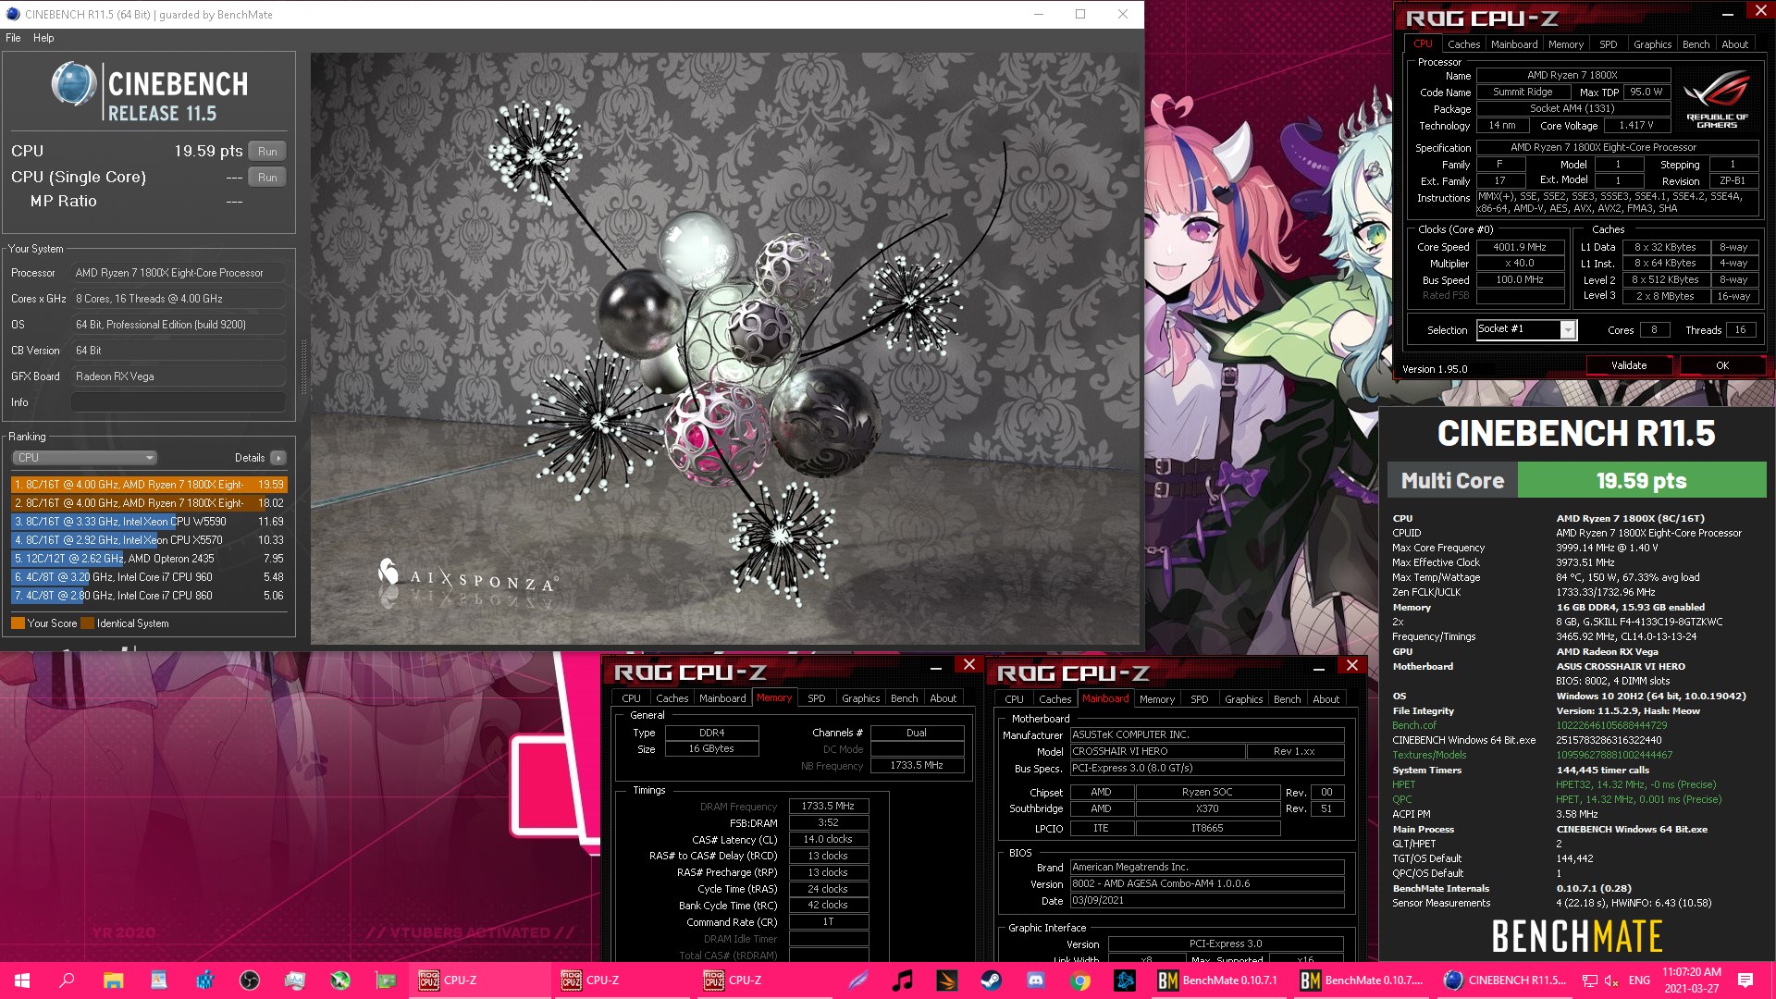Switch to Mainboard tab in top CPU-Z
1776x999 pixels.
point(1514,44)
